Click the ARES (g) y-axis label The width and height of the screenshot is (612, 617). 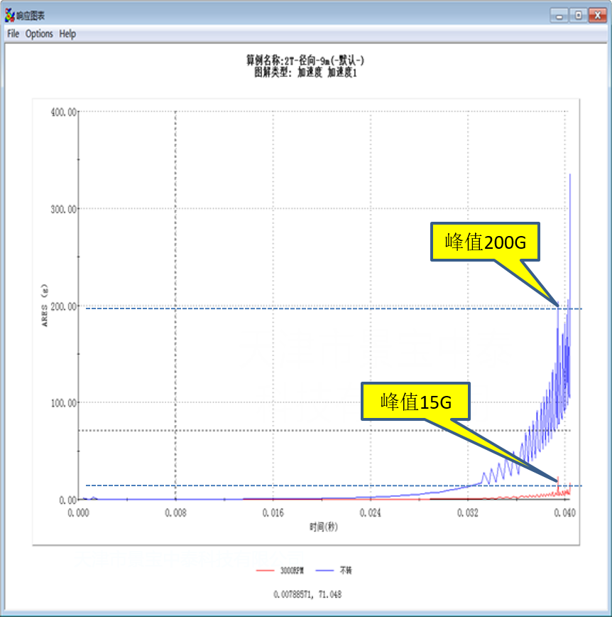45,306
